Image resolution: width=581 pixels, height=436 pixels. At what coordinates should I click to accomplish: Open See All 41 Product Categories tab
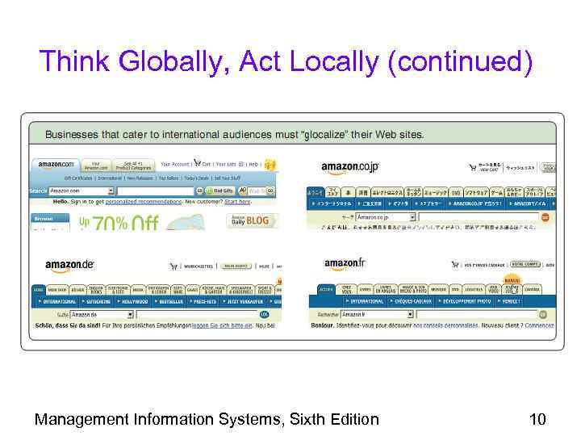[x=134, y=166]
